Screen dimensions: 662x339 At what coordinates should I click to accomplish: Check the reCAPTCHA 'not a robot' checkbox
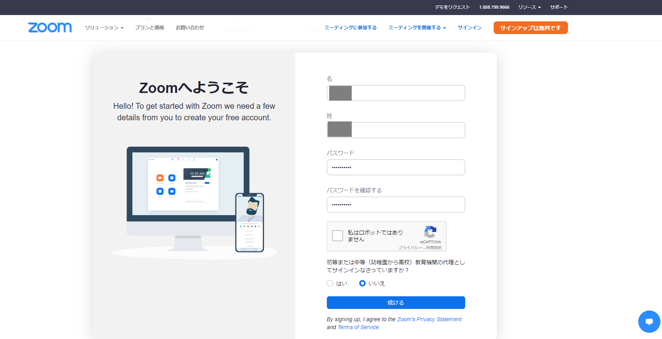pyautogui.click(x=338, y=236)
